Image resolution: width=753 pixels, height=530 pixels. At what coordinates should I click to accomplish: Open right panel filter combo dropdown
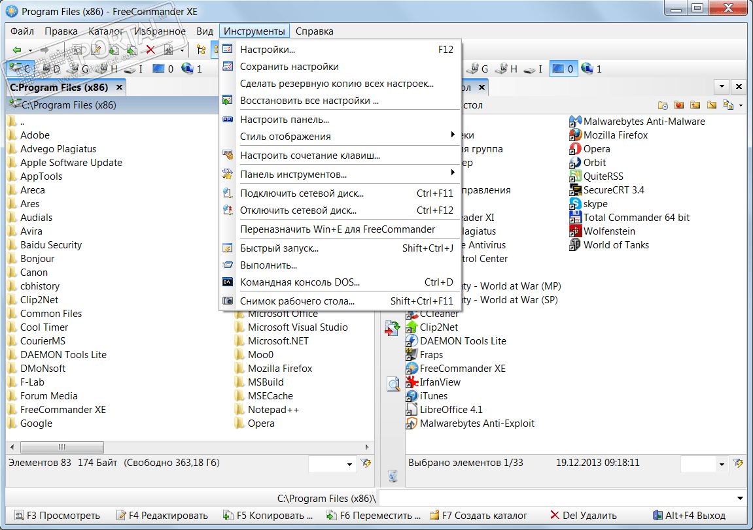pyautogui.click(x=722, y=464)
